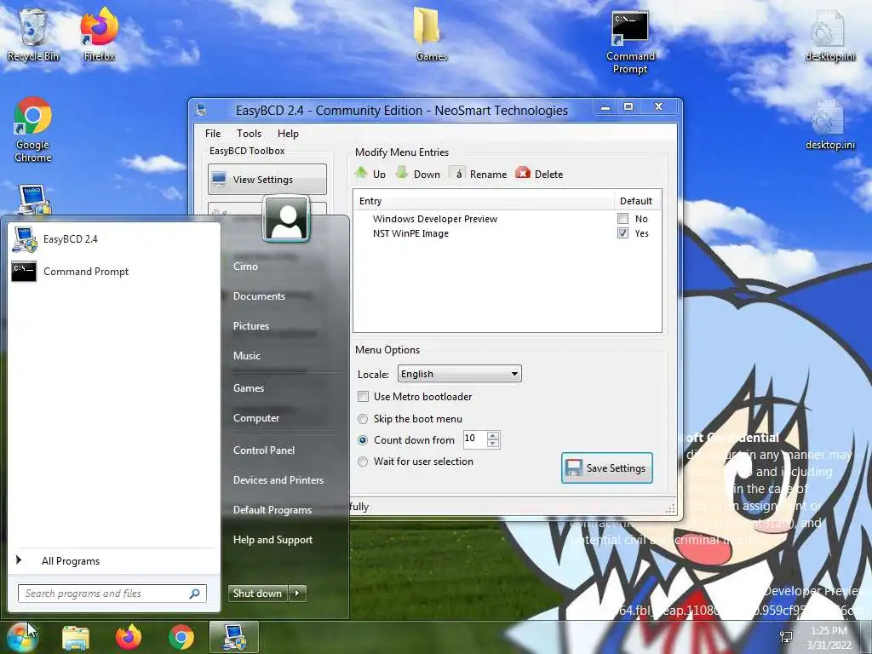The height and width of the screenshot is (654, 872).
Task: Toggle default checkbox for Windows Developer Preview
Action: (x=622, y=219)
